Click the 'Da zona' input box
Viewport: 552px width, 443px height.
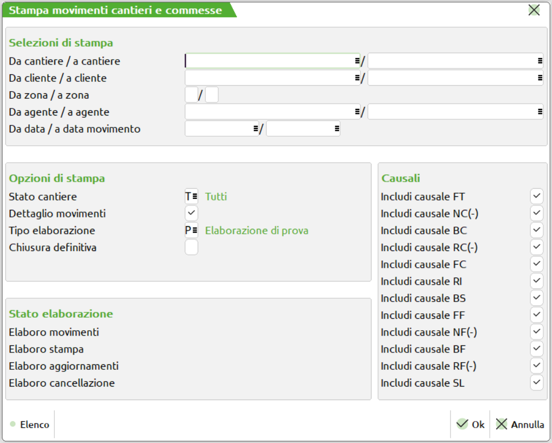click(x=191, y=95)
